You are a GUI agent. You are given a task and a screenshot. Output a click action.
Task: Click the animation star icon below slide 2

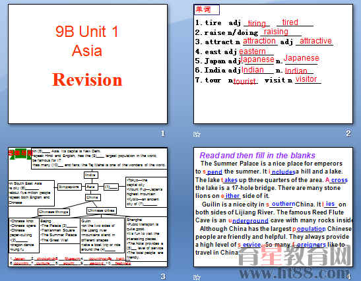[x=197, y=134]
